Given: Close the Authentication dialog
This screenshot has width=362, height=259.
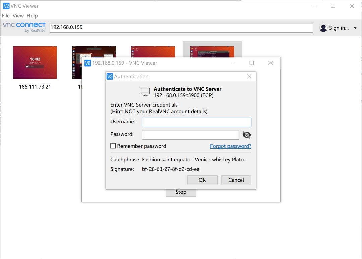Looking at the screenshot, I should [x=249, y=76].
